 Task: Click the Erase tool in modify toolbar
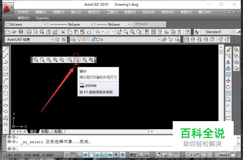coord(228,50)
